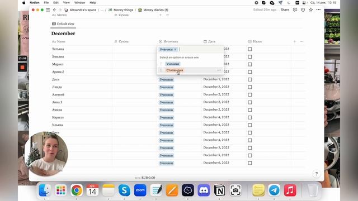Open Trash in the dock
This screenshot has width=358, height=201.
313,190
